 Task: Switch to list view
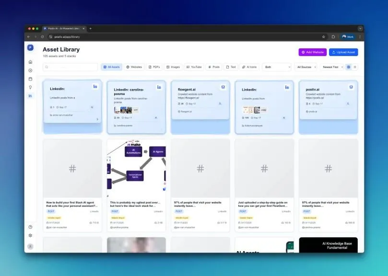(355, 67)
